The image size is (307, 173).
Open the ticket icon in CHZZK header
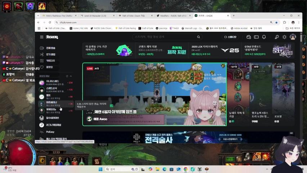(256, 37)
